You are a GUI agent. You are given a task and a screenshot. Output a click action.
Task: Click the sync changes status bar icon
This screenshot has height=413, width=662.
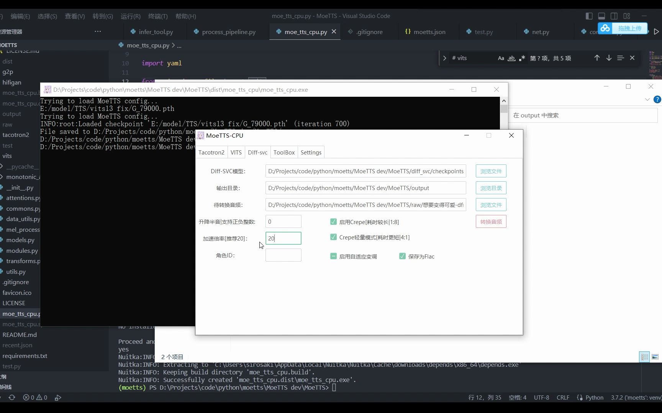click(x=12, y=397)
